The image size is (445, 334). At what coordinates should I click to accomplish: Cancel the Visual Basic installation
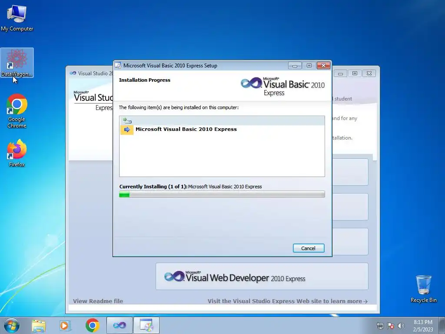coord(309,248)
